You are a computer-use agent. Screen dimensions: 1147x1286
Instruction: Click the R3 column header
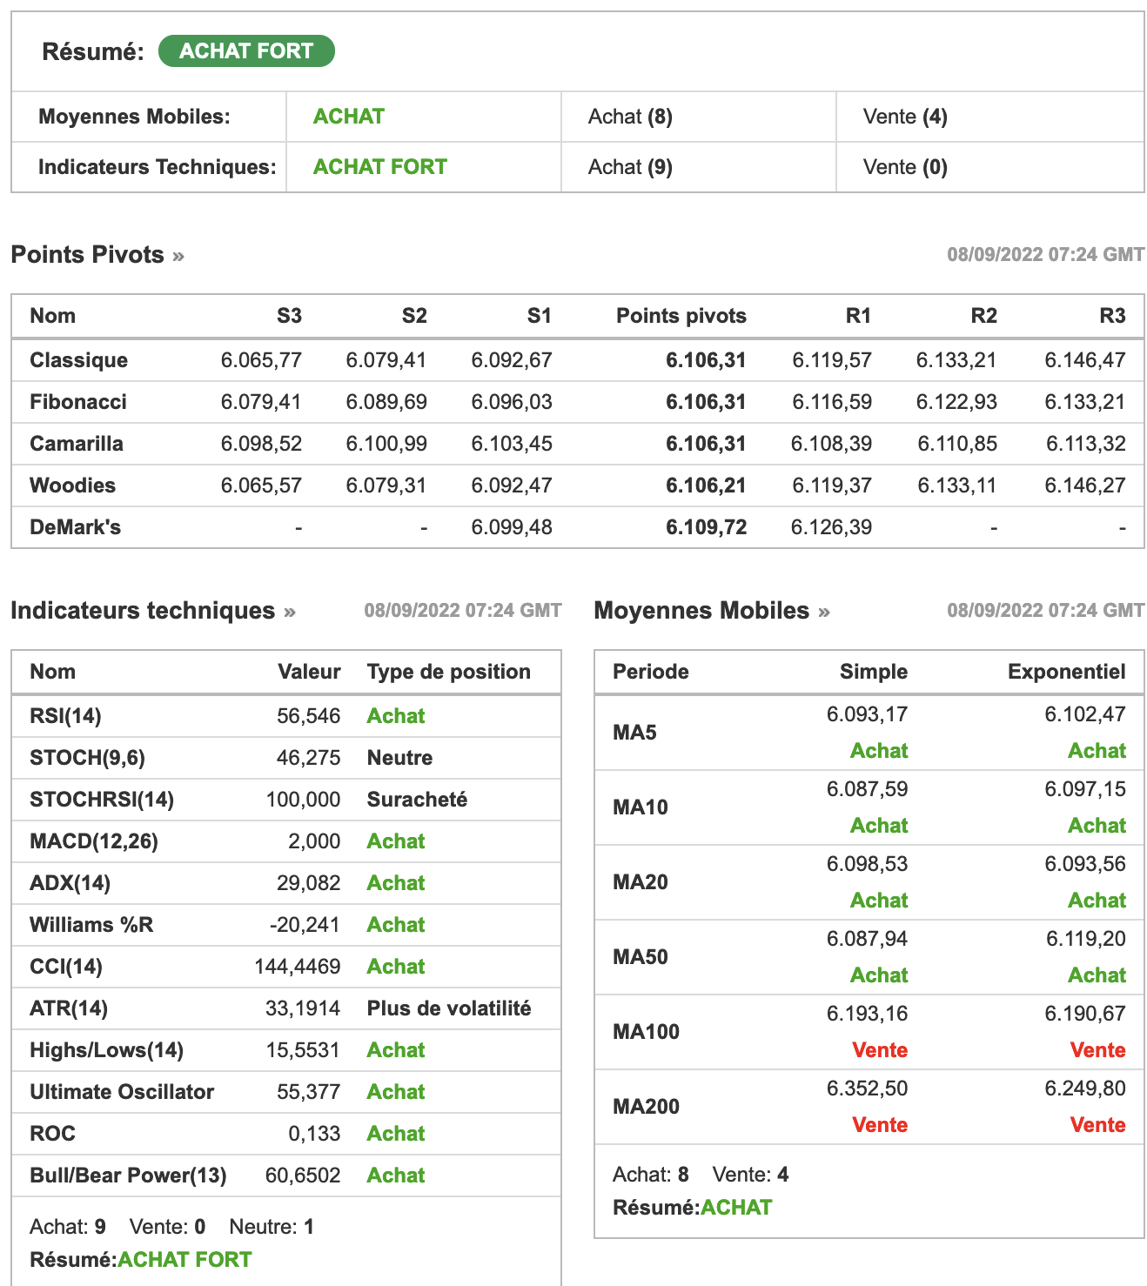coord(1112,316)
